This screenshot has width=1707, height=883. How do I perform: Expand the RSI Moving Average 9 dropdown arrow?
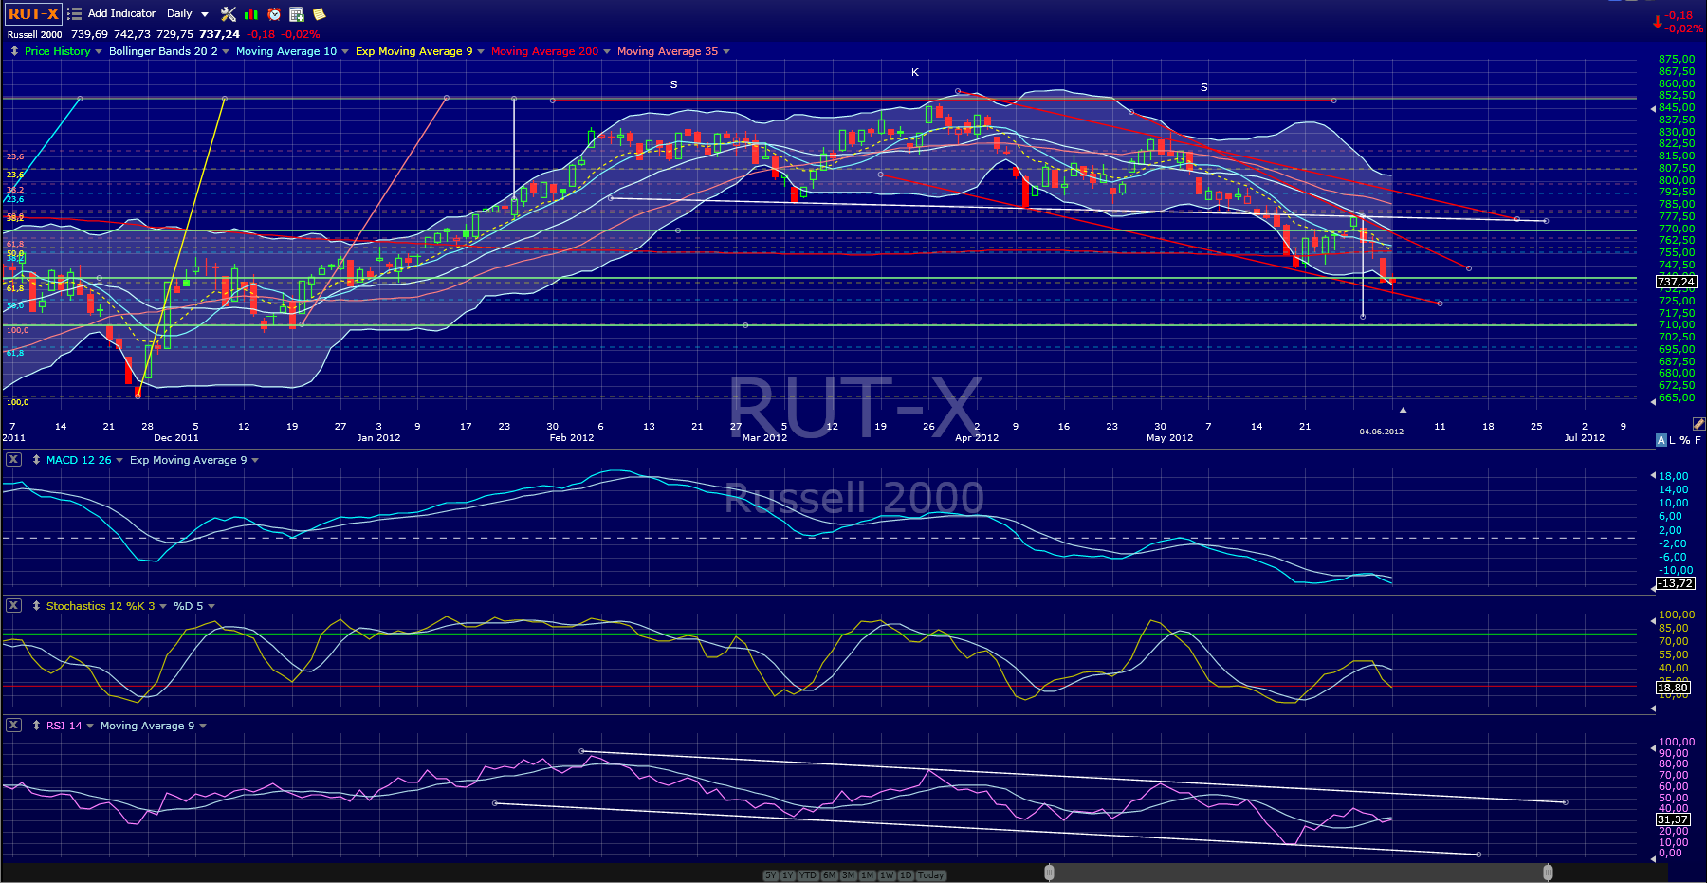point(203,727)
